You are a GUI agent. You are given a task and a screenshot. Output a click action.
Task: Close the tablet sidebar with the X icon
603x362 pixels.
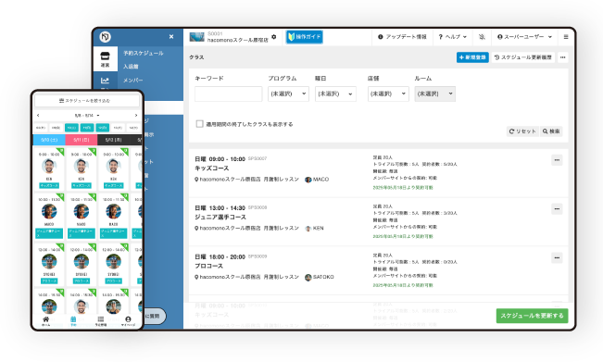[171, 37]
